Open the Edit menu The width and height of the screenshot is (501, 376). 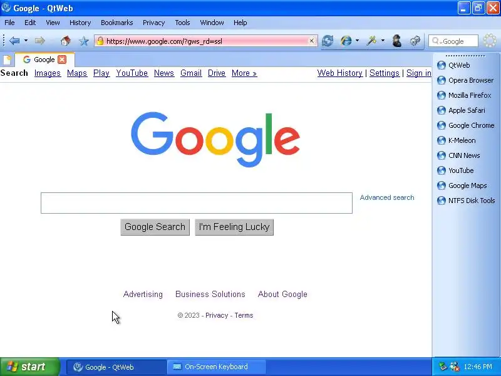tap(30, 23)
